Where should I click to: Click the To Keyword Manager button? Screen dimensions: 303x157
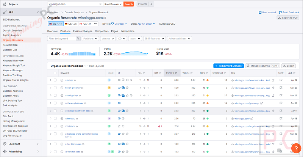coord(229,66)
